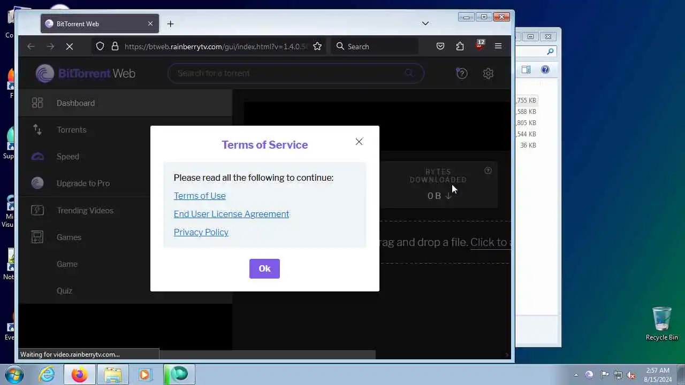Click the Upgrade to Pro icon
The width and height of the screenshot is (685, 385).
point(37,183)
